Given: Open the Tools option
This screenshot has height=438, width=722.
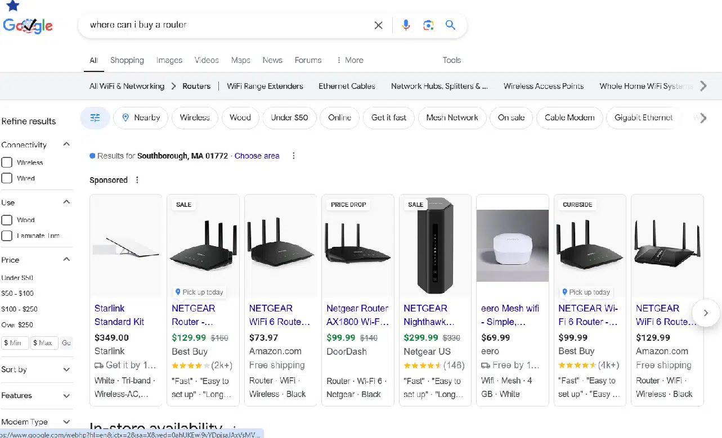Looking at the screenshot, I should click(452, 60).
